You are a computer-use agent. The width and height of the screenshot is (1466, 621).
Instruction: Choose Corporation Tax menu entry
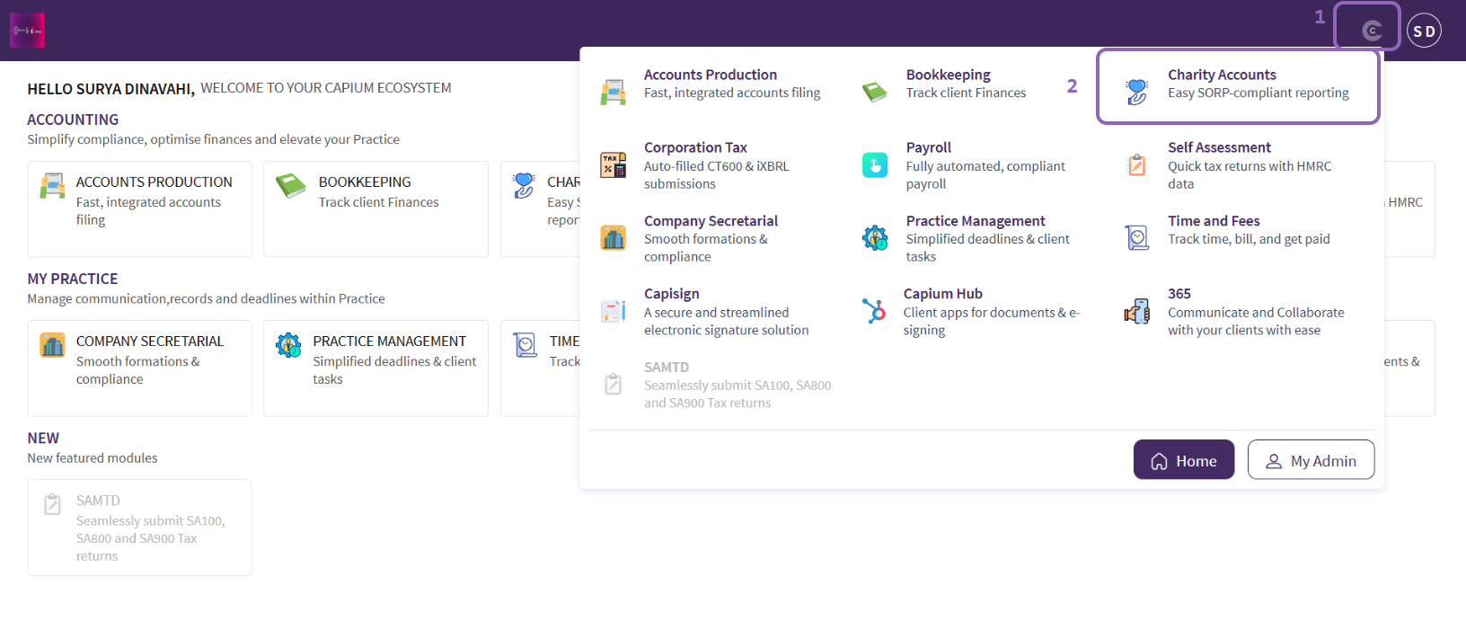(695, 148)
